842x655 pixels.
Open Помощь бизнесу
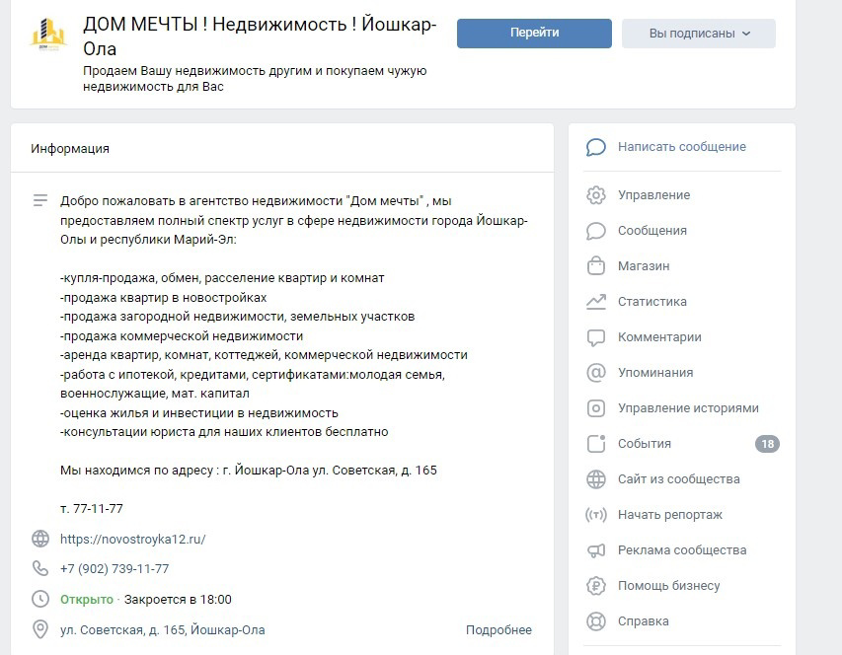pyautogui.click(x=668, y=586)
